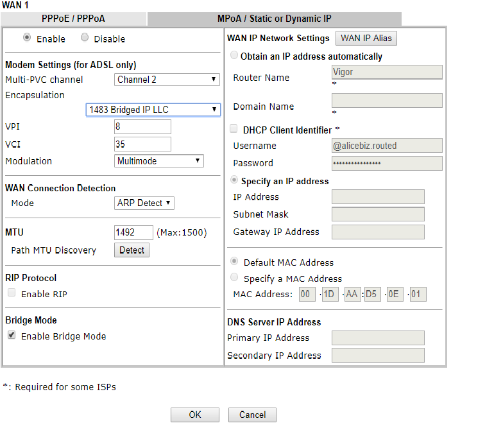Select Specify a MAC Address option
Screen dimensions: 494x430
[235, 278]
